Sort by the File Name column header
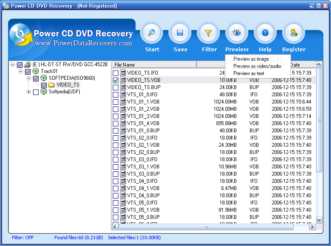 (x=154, y=64)
